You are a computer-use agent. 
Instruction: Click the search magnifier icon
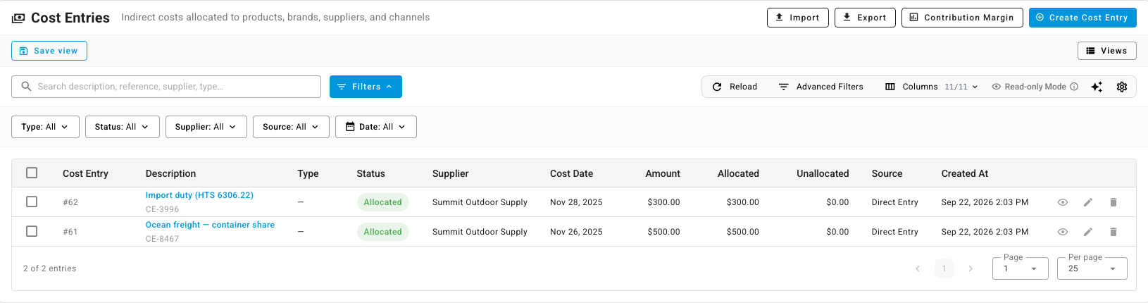point(27,87)
